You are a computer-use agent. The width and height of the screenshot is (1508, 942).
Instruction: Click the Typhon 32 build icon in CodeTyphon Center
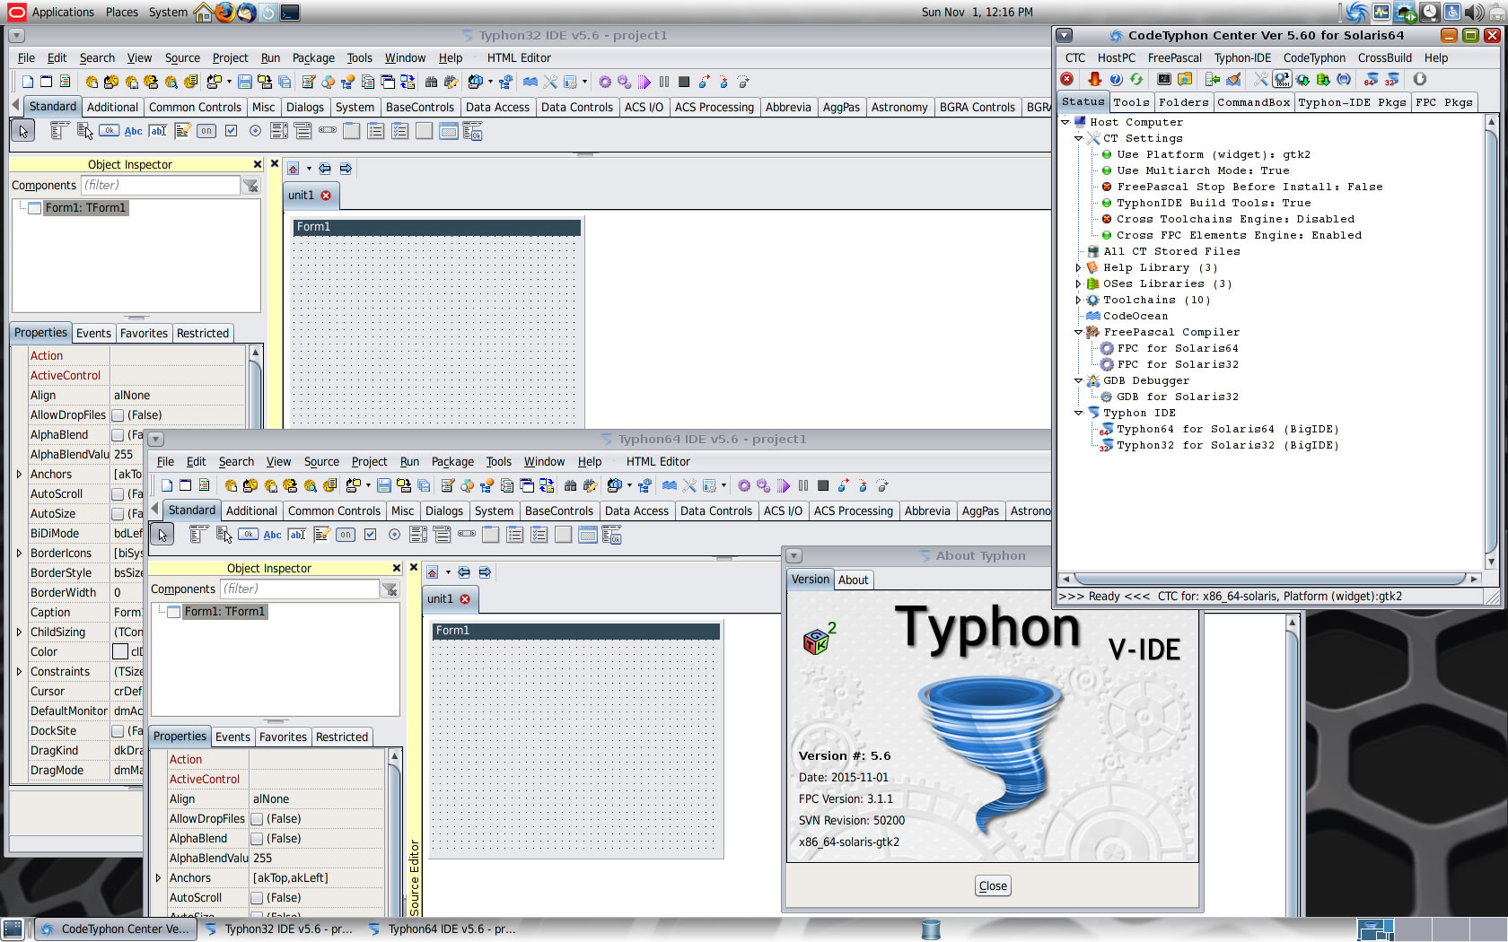[x=1392, y=80]
